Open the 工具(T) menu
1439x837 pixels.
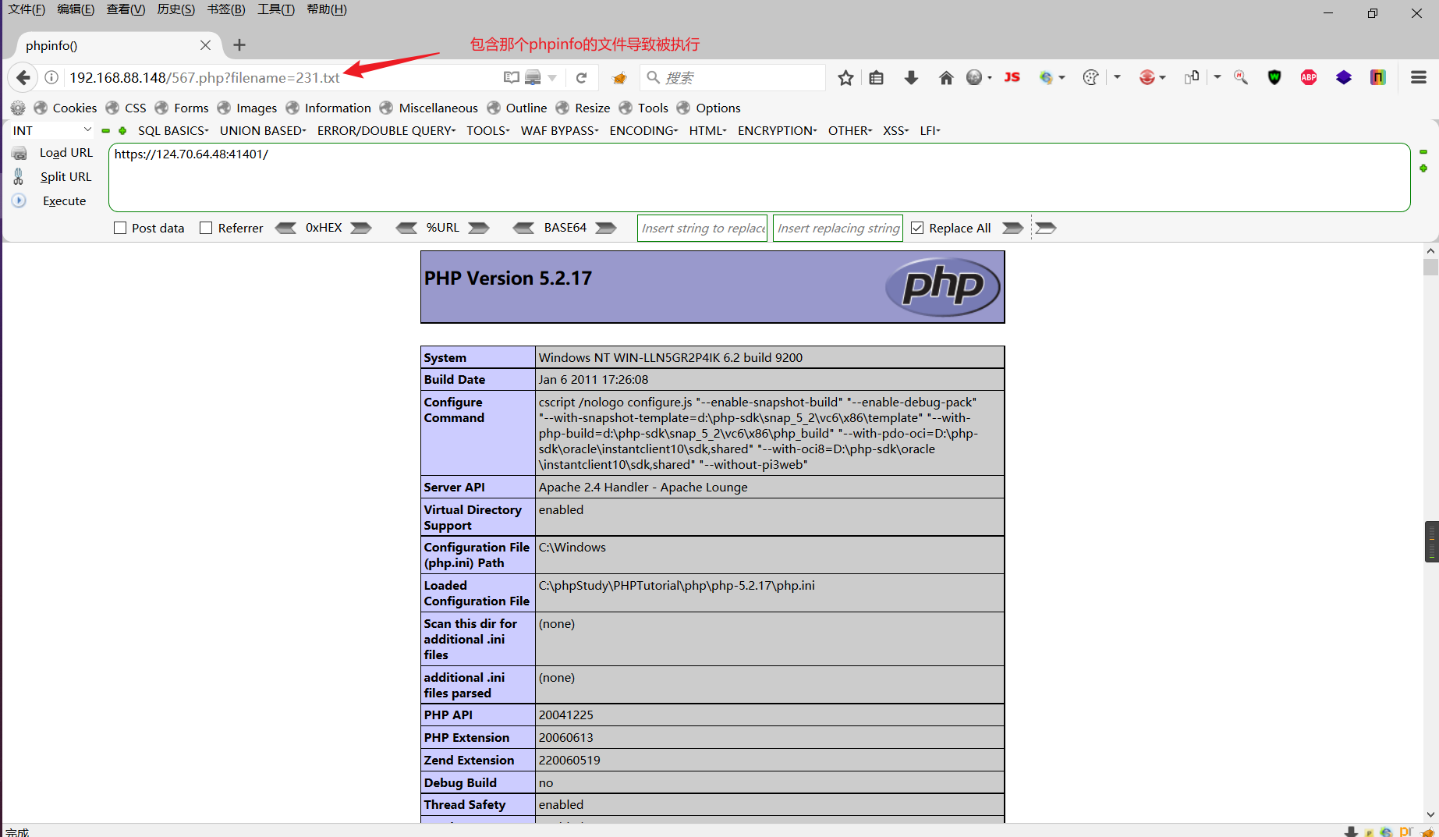[276, 9]
